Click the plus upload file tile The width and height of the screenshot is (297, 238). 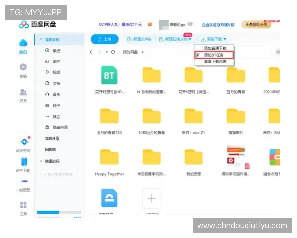click(151, 198)
